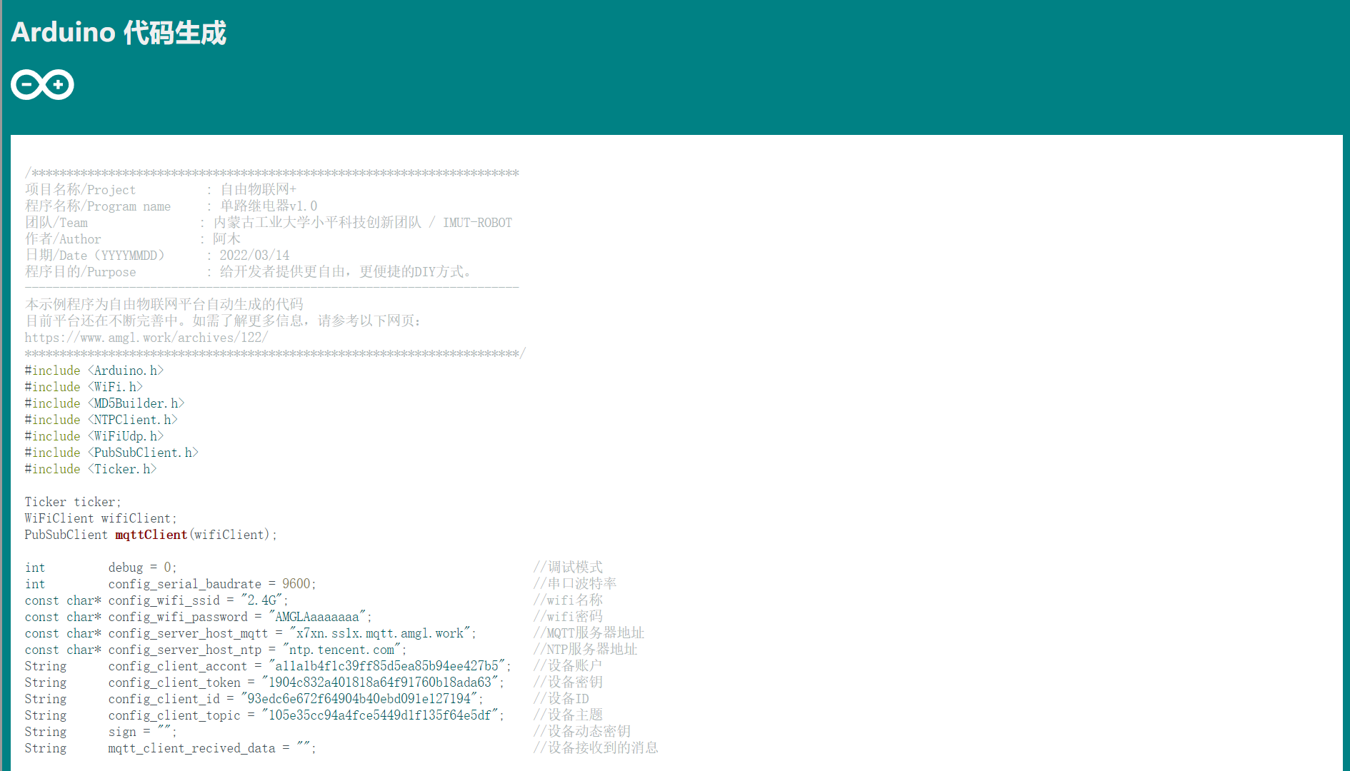Click the date '2022/03/14' text
The image size is (1350, 771).
(x=254, y=256)
